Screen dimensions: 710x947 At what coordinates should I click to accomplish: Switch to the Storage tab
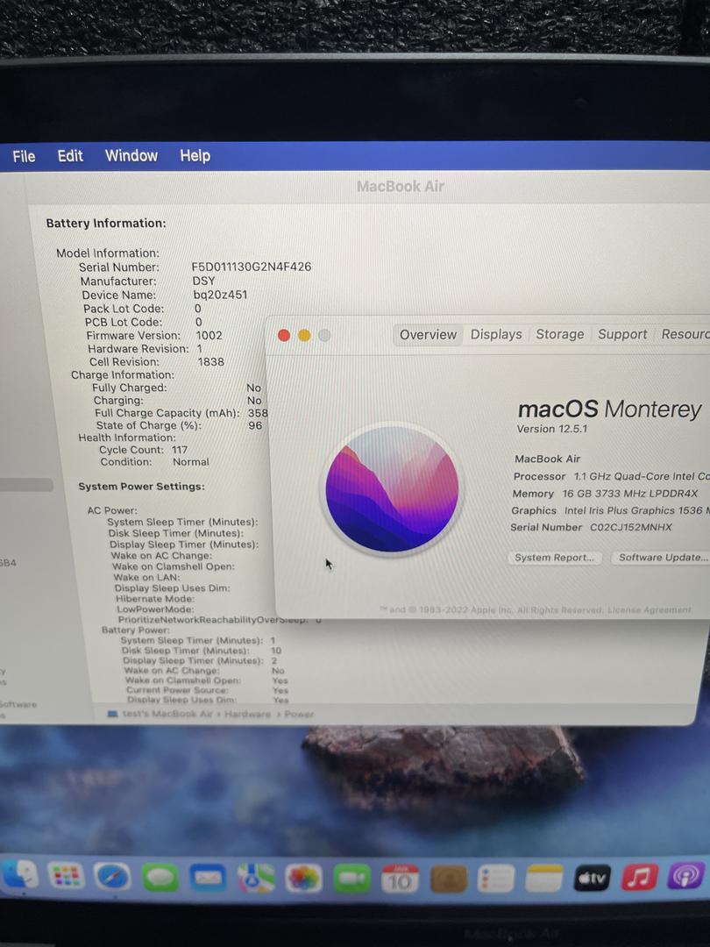pos(559,334)
